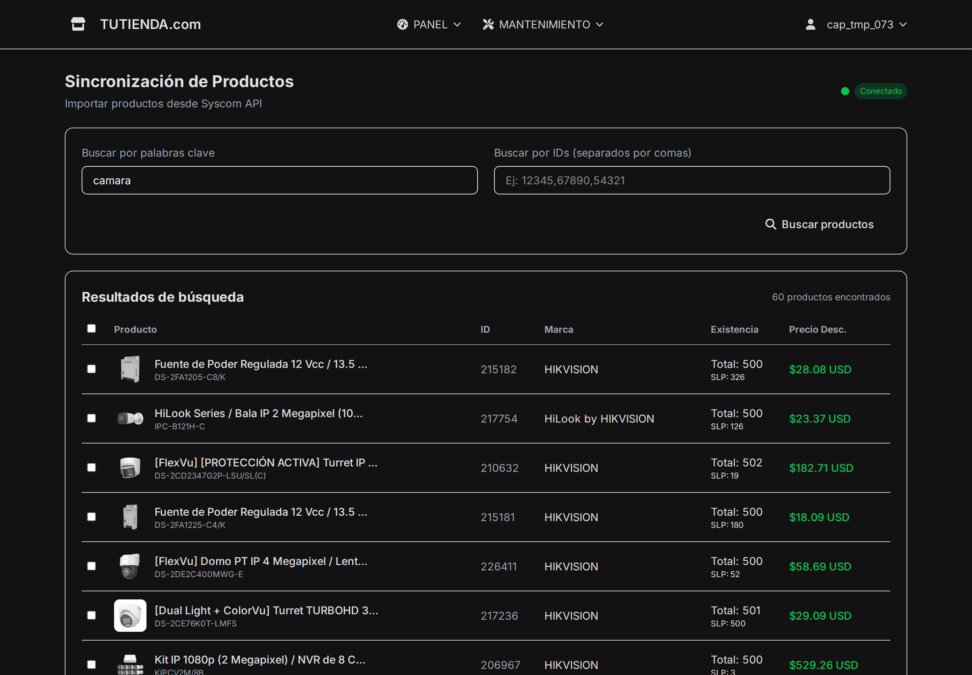Click the price $182.71 USD
Image resolution: width=972 pixels, height=675 pixels.
(821, 468)
